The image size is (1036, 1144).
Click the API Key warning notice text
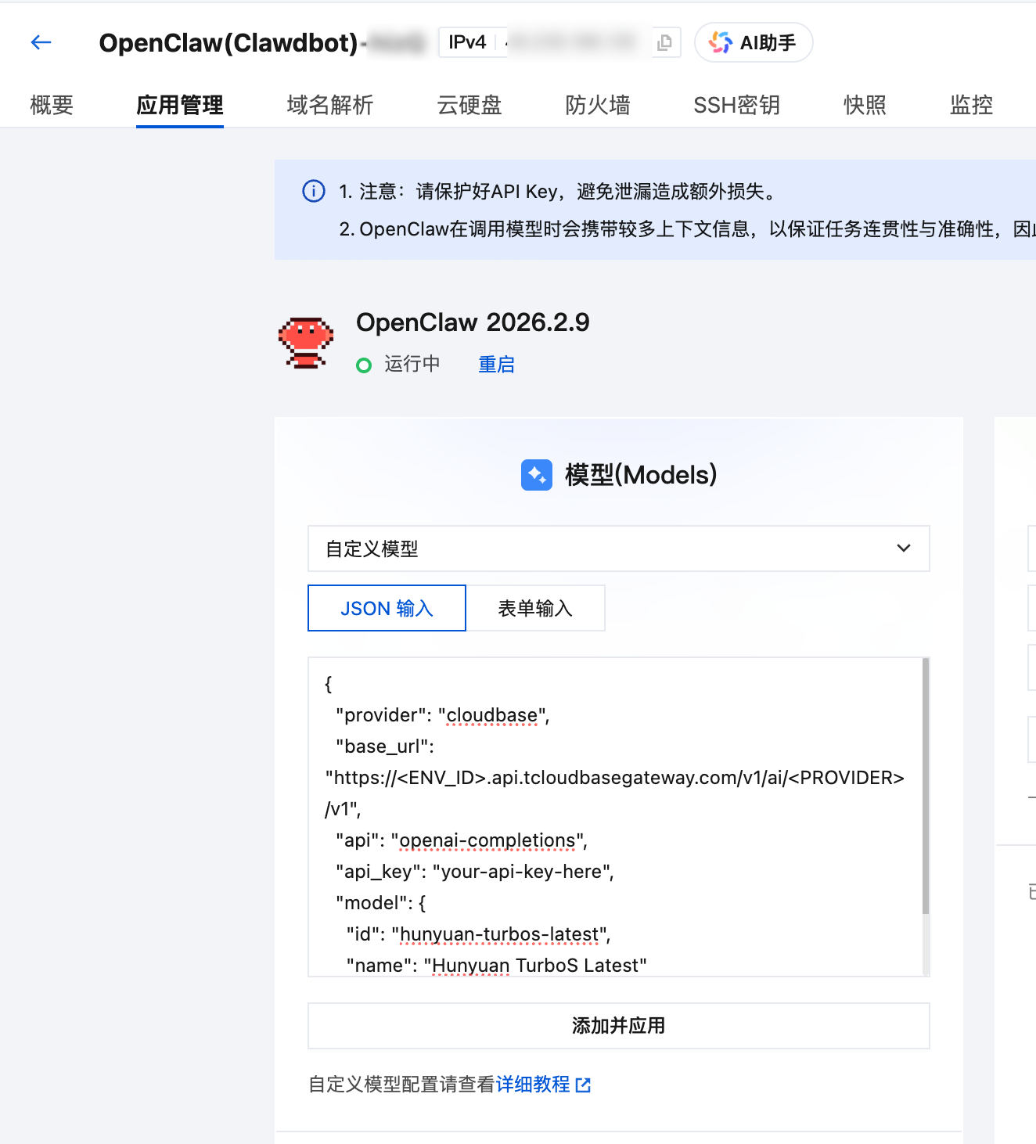point(559,192)
